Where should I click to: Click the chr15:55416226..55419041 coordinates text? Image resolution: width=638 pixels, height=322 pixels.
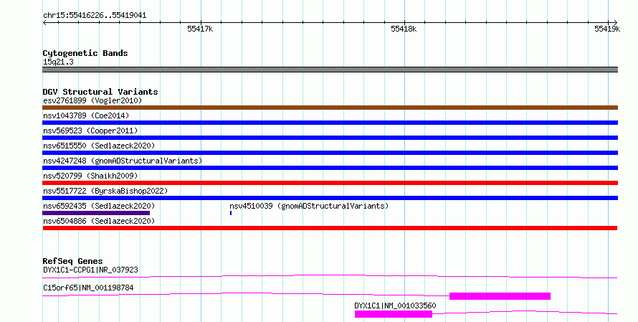point(95,16)
